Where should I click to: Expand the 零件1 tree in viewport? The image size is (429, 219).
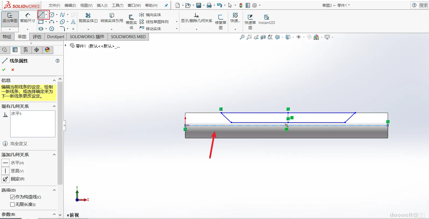[66, 45]
